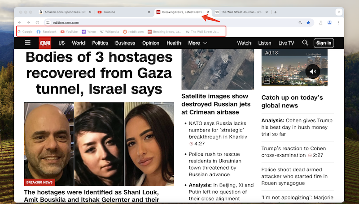Viewport: 359px width, 204px height.
Task: Open the Breaking News bookmark in bookmarks bar
Action: [x=164, y=32]
